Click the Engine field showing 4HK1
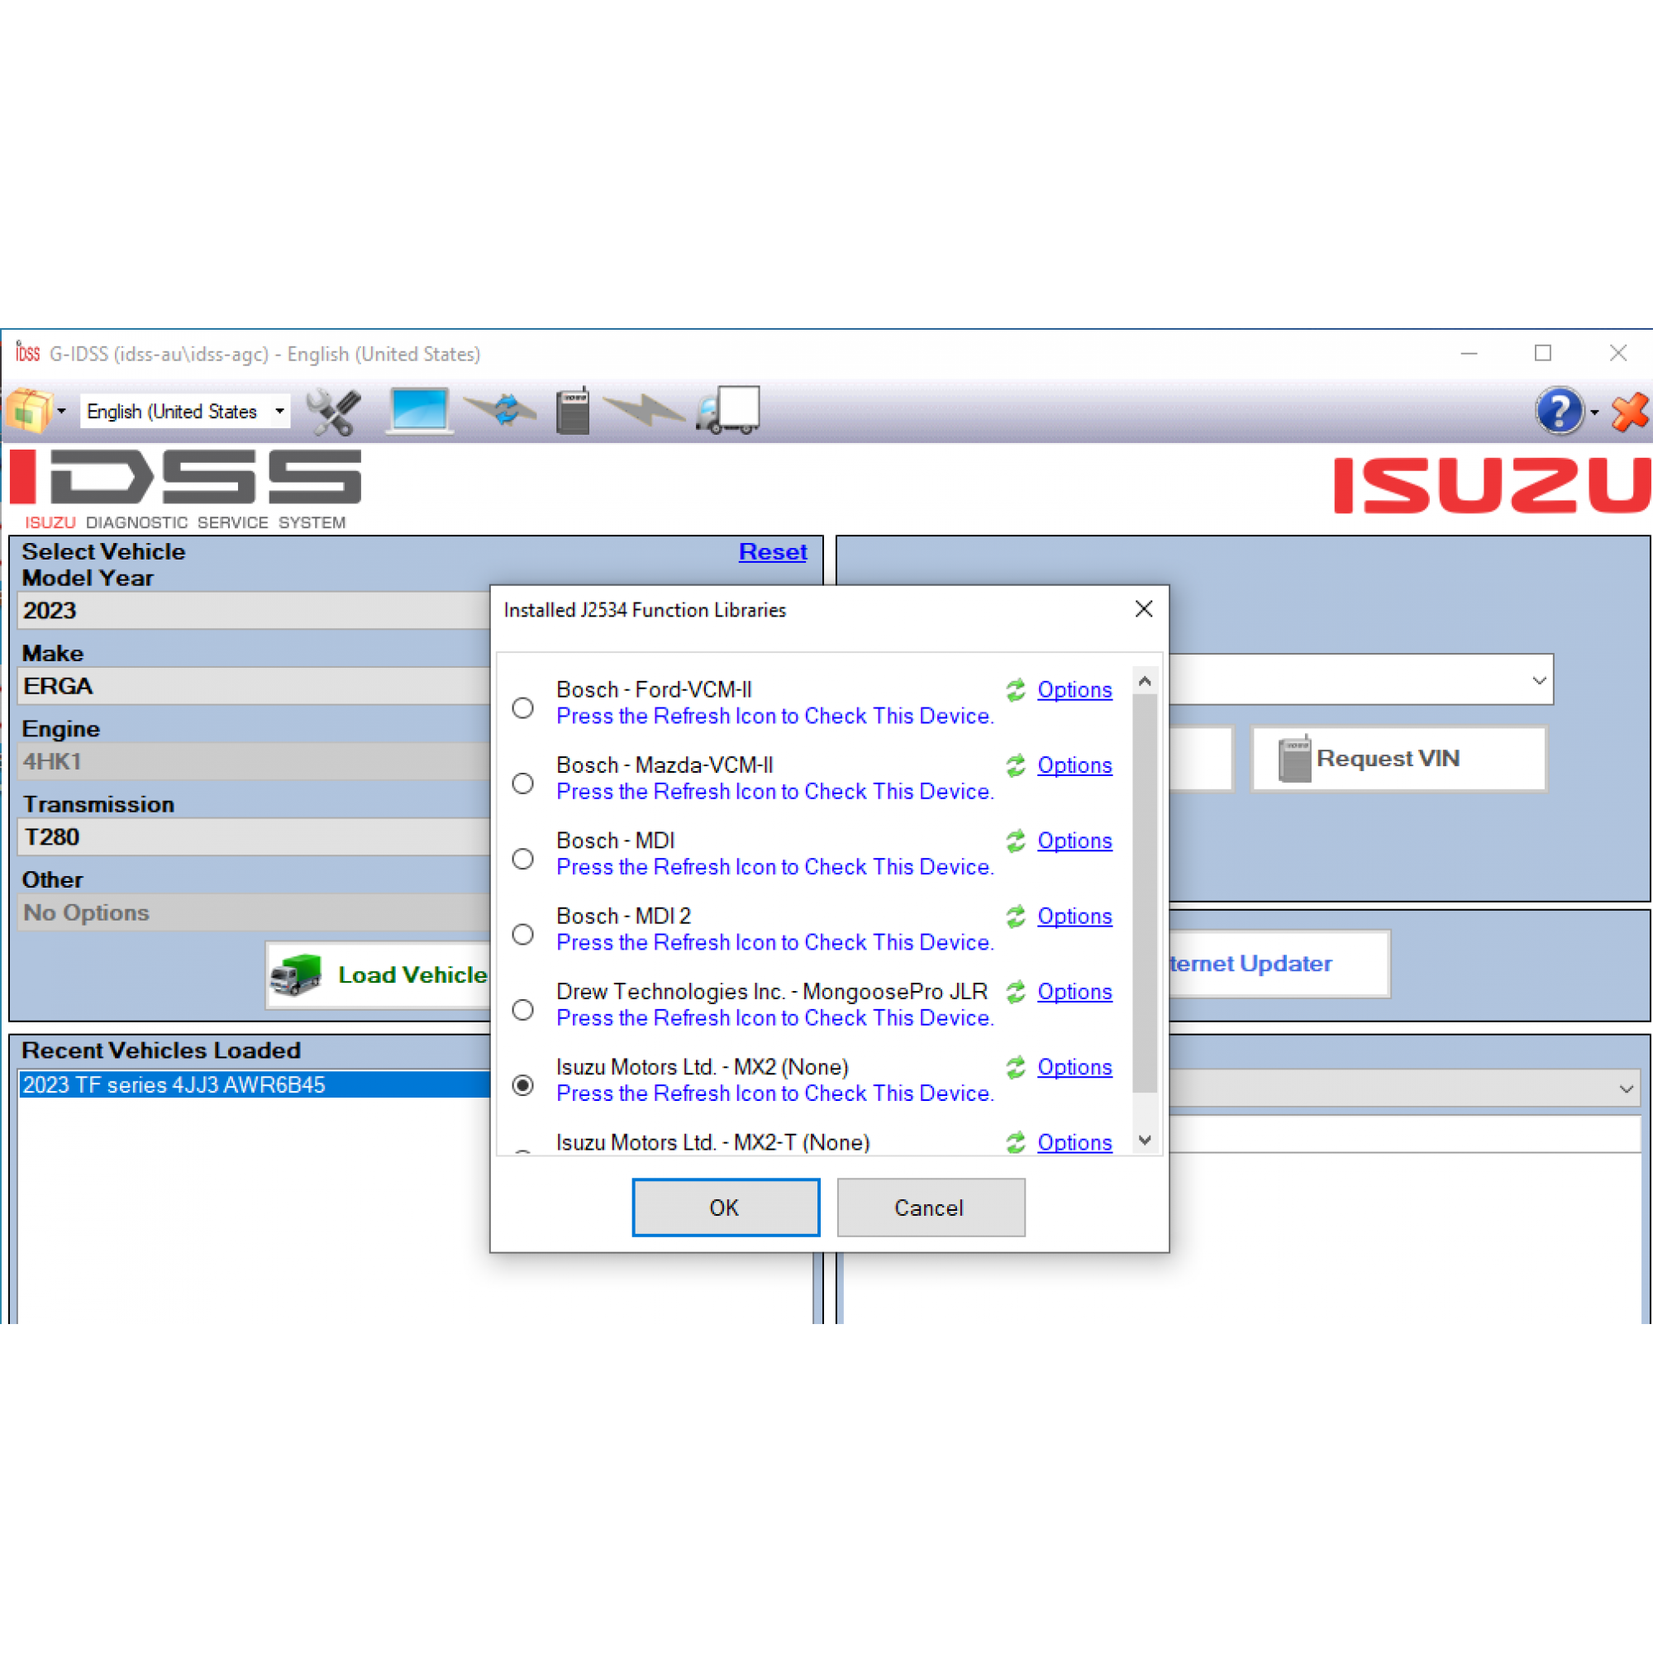This screenshot has height=1653, width=1653. pyautogui.click(x=254, y=761)
